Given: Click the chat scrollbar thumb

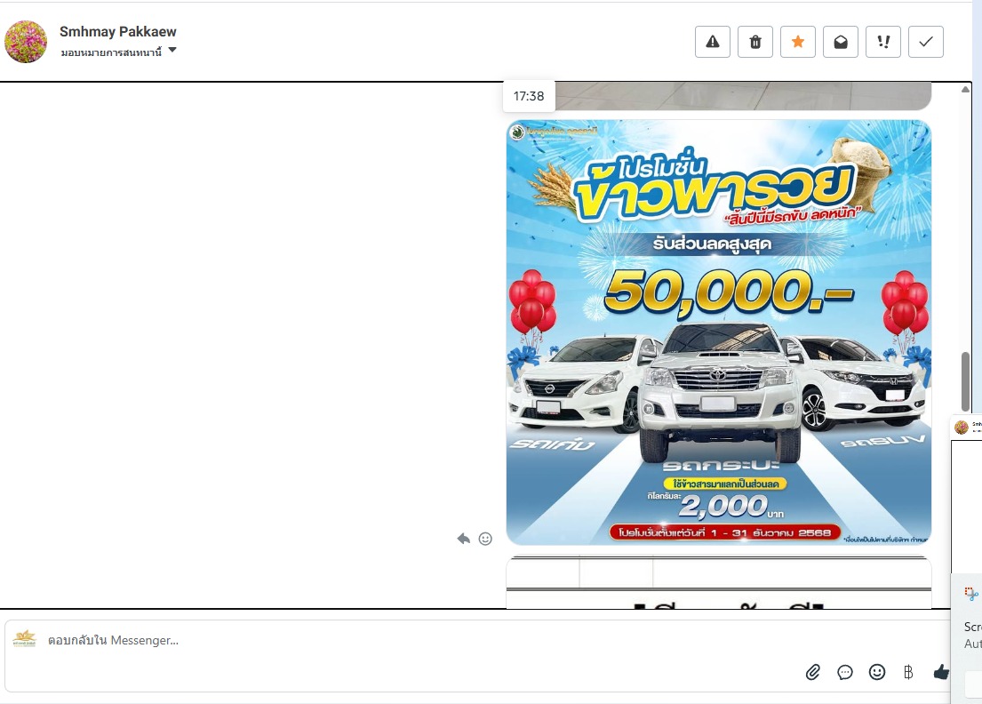Looking at the screenshot, I should (x=965, y=381).
